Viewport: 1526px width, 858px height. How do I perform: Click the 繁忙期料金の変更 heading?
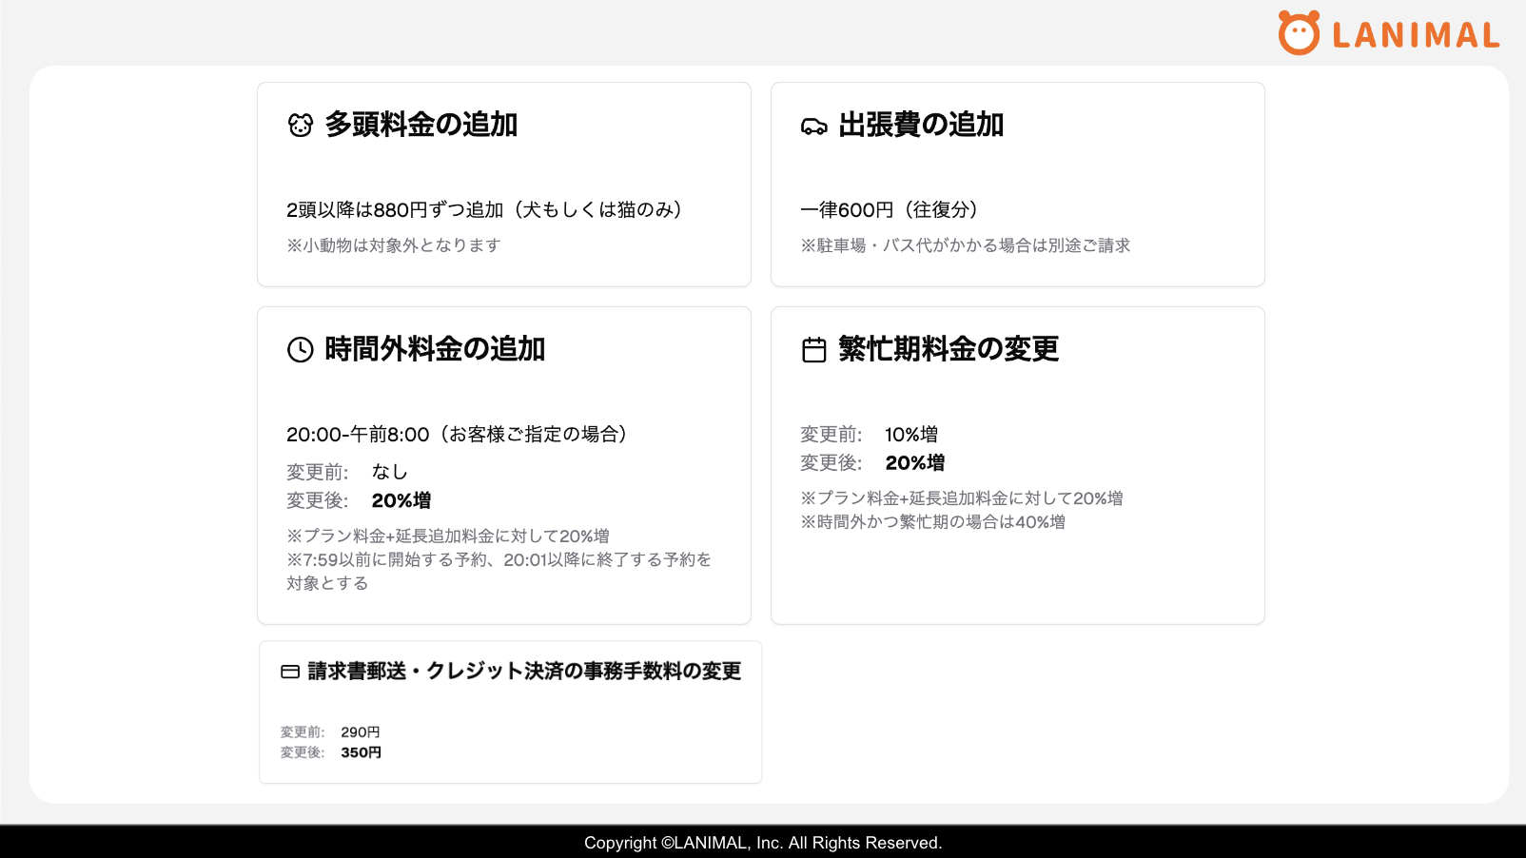949,349
